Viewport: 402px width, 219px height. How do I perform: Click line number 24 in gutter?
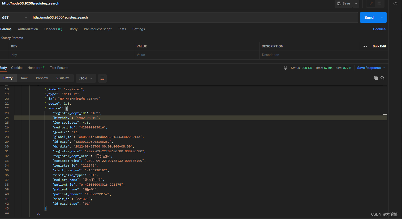7,118
